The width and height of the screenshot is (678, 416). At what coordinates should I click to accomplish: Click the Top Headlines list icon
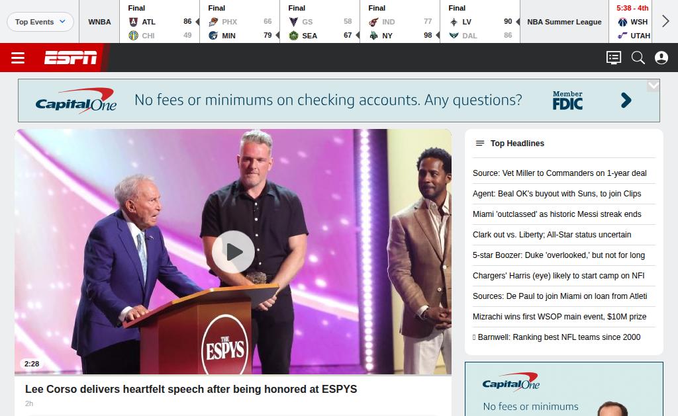tap(480, 144)
